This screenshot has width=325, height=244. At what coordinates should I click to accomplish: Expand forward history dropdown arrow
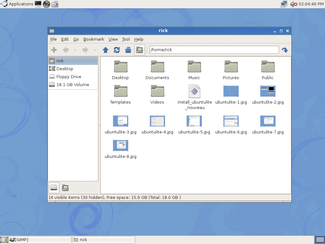pos(95,50)
